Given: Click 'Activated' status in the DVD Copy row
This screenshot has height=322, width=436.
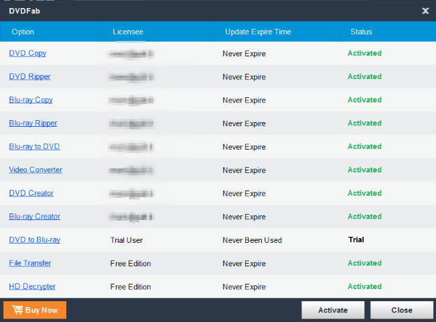Looking at the screenshot, I should 364,53.
